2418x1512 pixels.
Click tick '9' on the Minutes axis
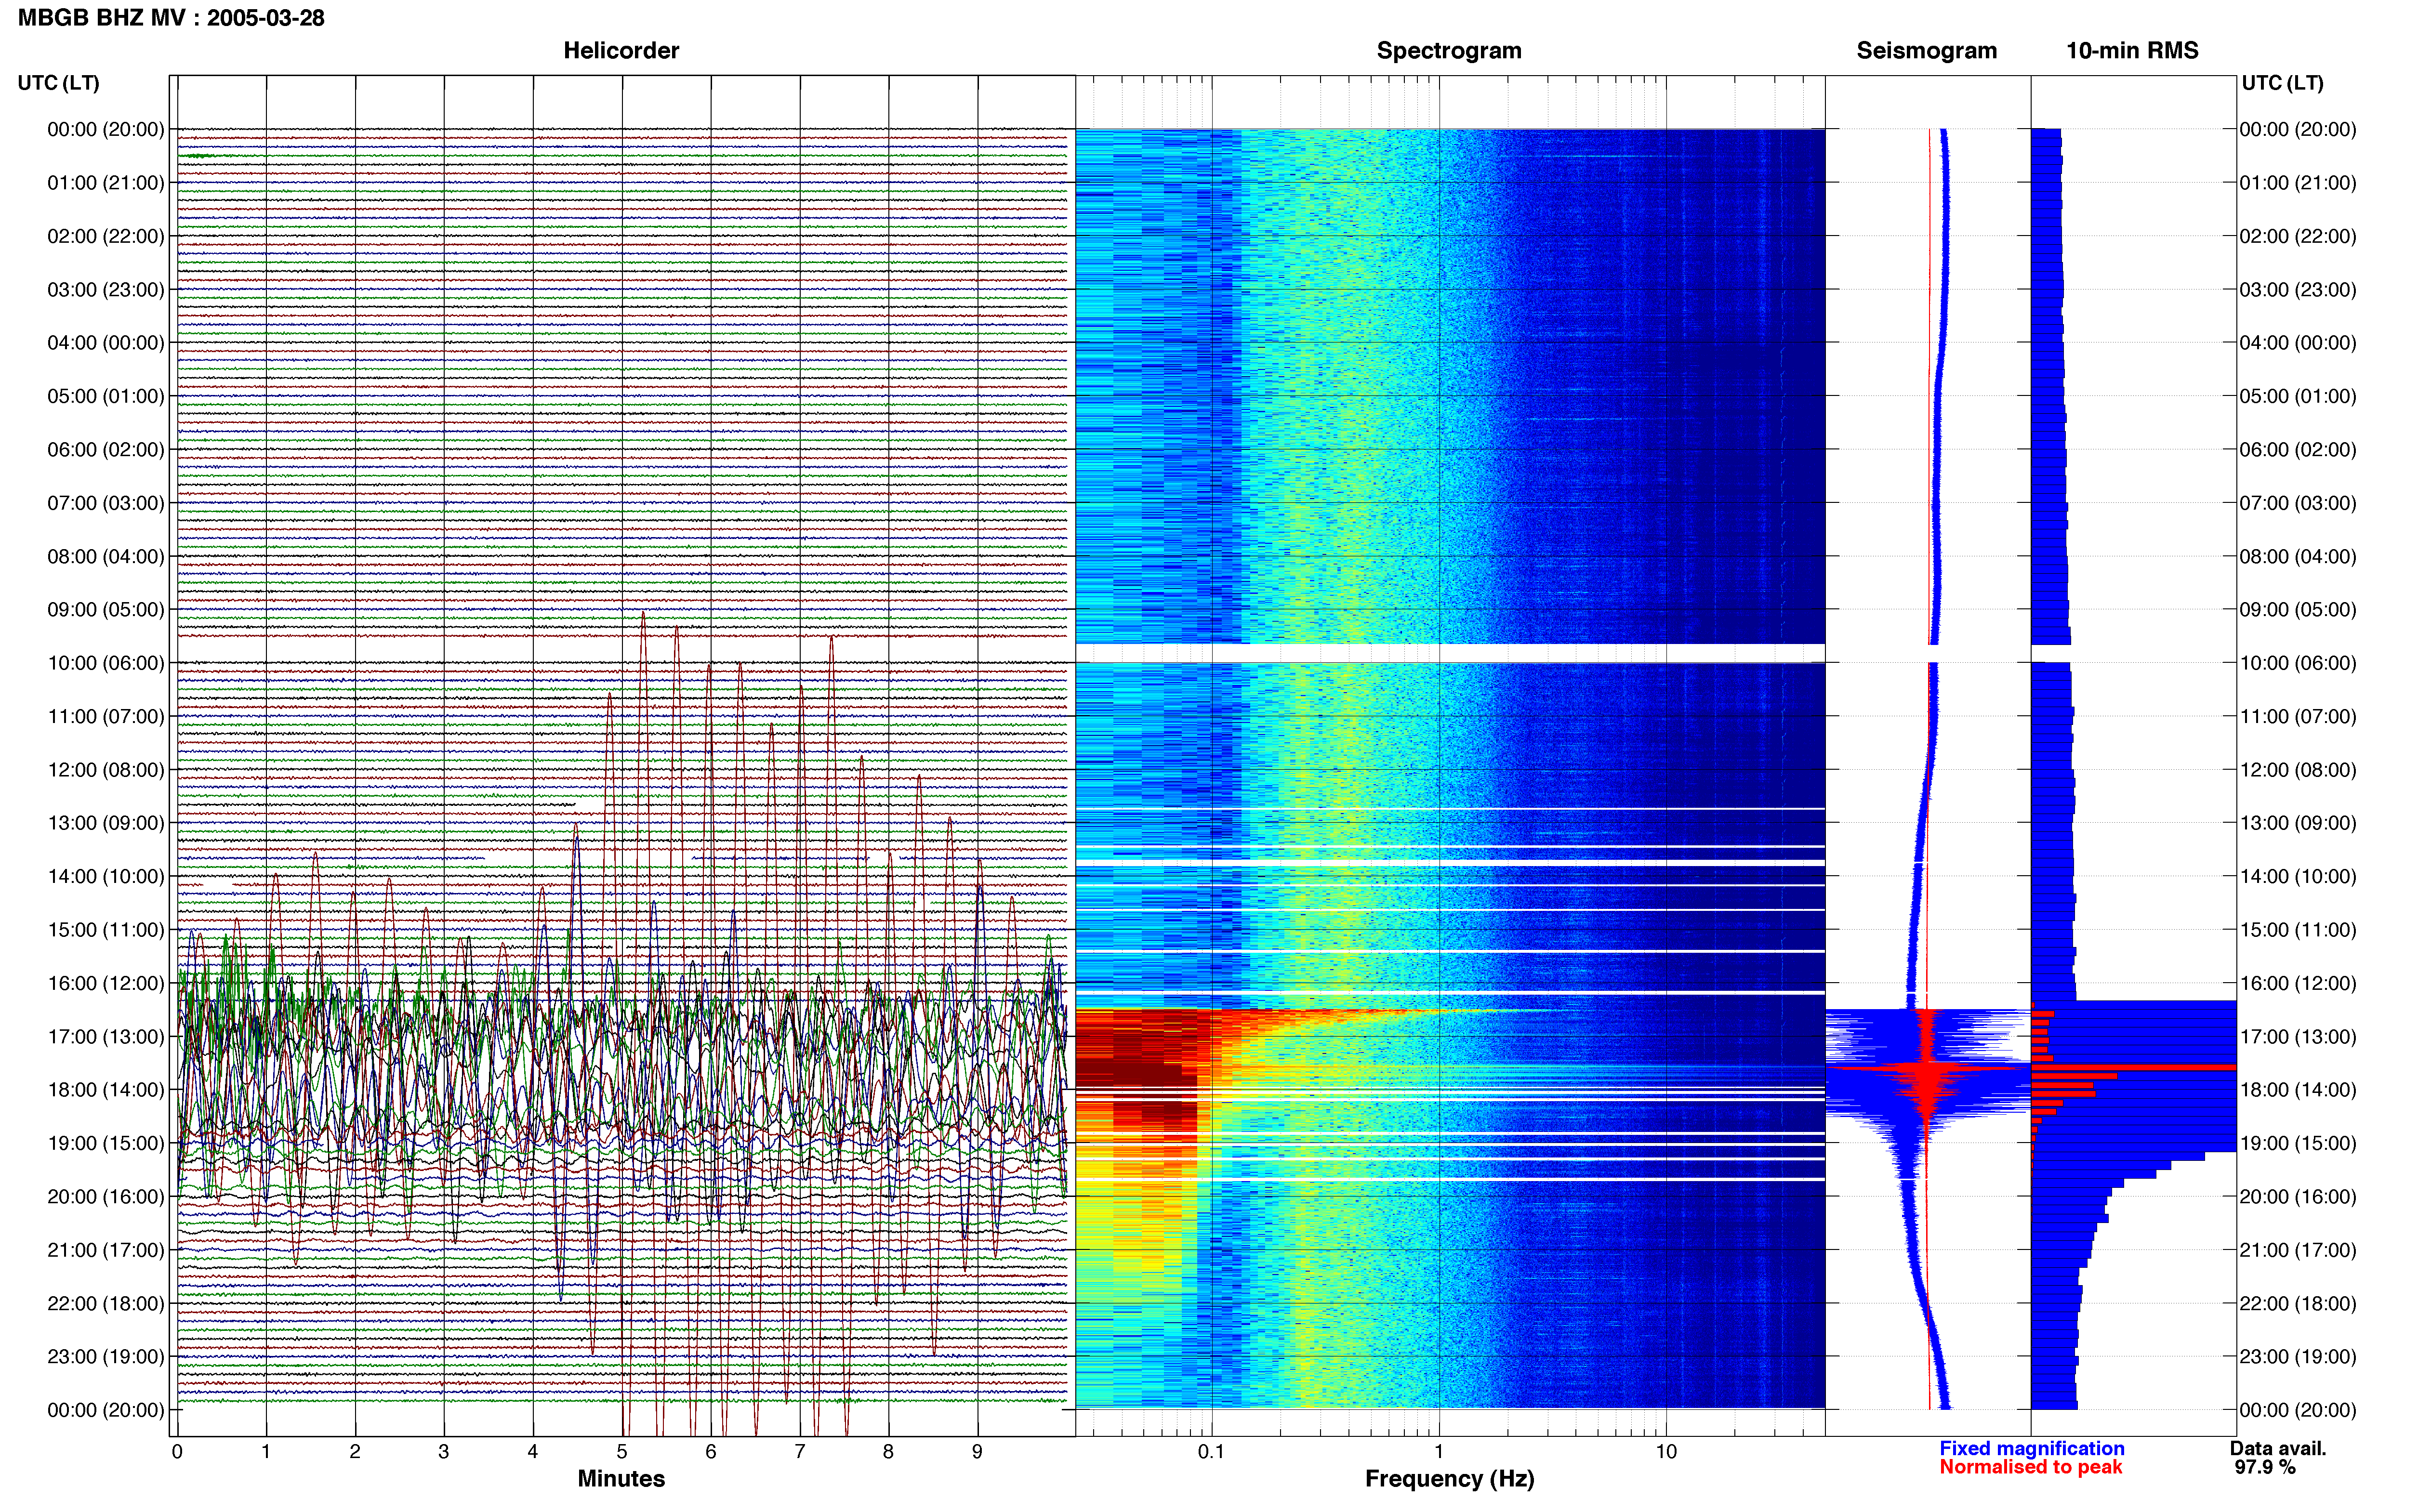pyautogui.click(x=978, y=1452)
